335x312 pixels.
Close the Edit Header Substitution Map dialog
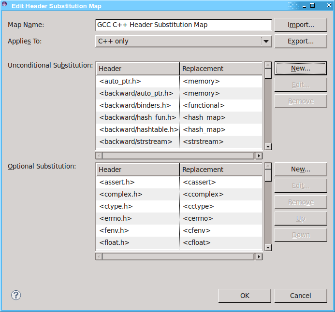click(x=329, y=5)
